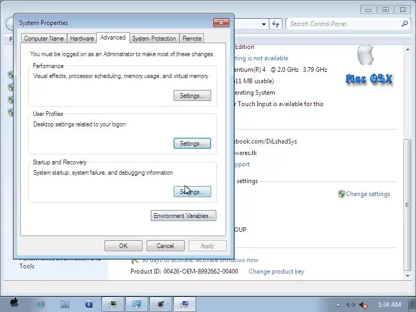
Task: Click the key icon beside activation message
Action: tap(135, 261)
